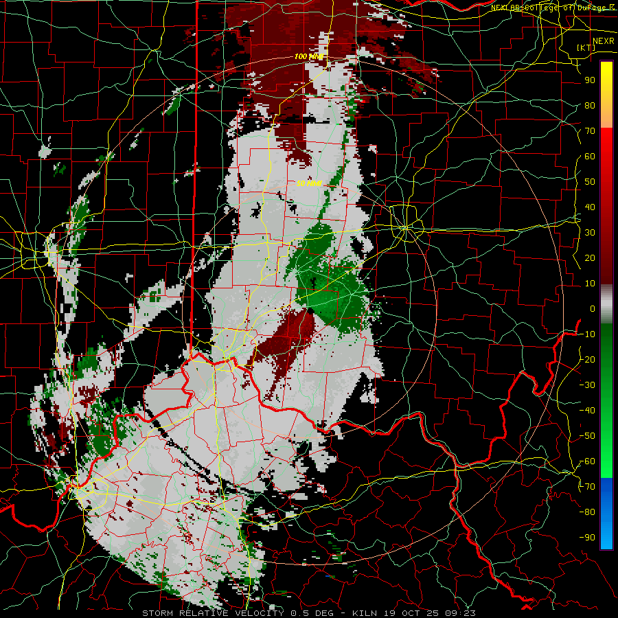Click the positive 20 scale label
The width and height of the screenshot is (618, 618).
[x=590, y=258]
